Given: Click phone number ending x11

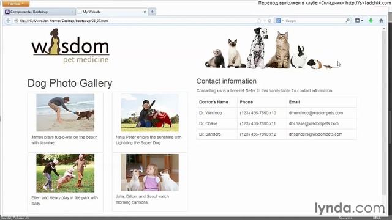Looking at the screenshot, I should pyautogui.click(x=257, y=123).
